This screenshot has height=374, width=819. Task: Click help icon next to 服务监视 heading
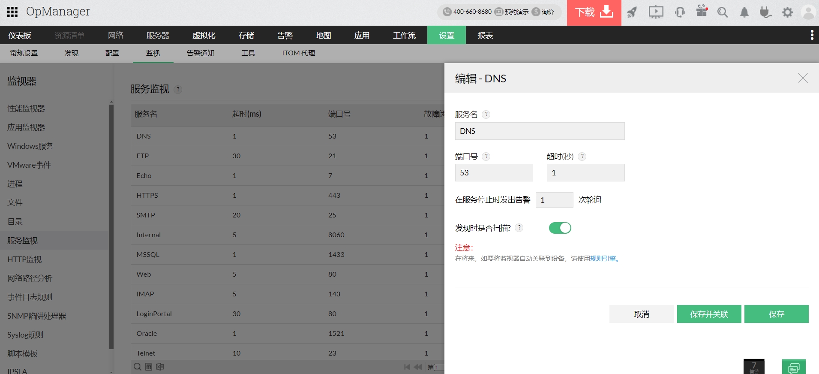(178, 89)
